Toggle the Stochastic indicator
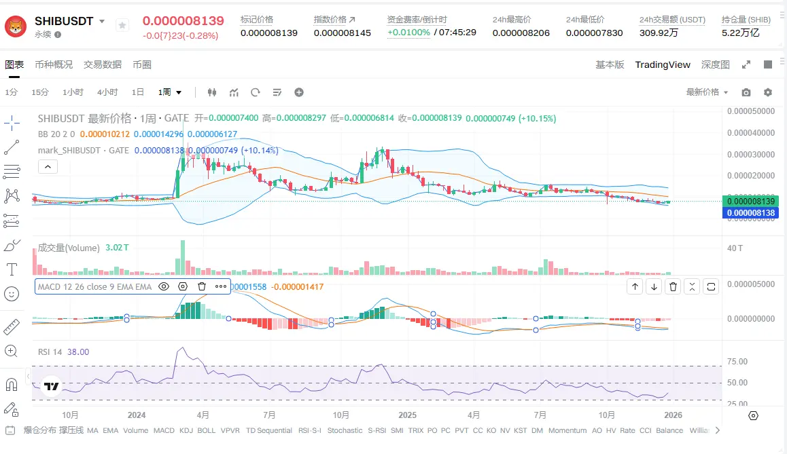The height and width of the screenshot is (454, 787). pos(345,430)
